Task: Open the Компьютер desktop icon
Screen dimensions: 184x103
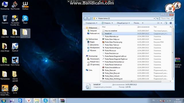Action: tap(5, 5)
